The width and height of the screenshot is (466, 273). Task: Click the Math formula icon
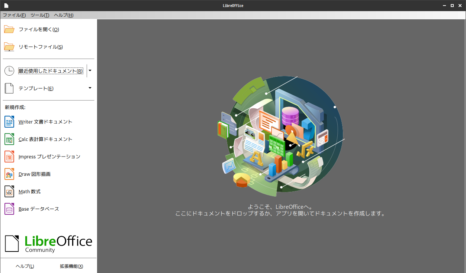pos(9,191)
